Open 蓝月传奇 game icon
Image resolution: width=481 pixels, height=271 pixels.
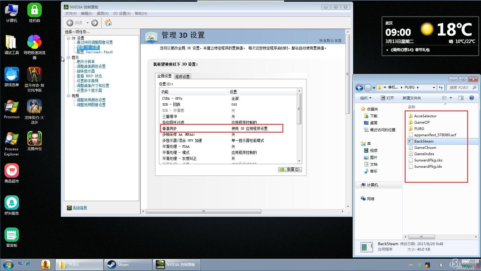coord(35,80)
